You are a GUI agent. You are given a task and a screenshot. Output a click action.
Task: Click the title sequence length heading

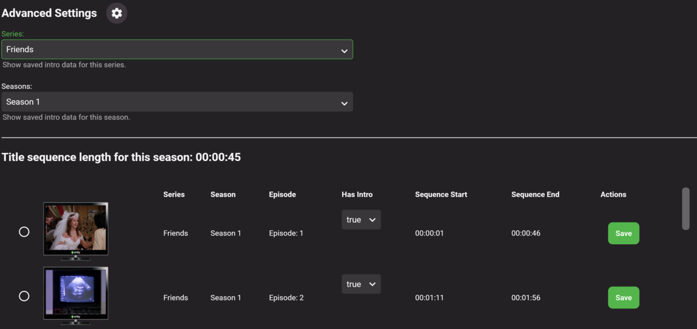[x=121, y=157]
